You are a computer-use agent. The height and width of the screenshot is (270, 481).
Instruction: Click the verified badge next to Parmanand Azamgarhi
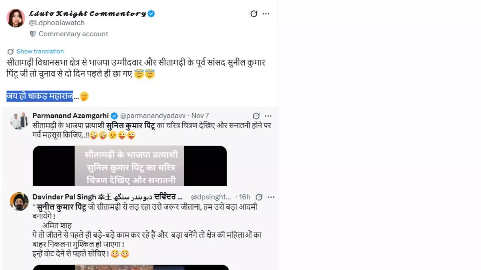(114, 116)
